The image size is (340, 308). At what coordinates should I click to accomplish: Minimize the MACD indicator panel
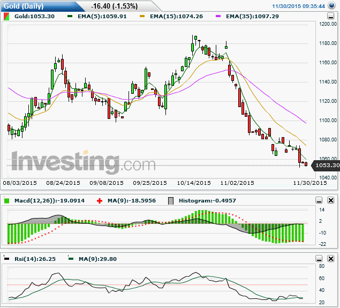[319, 200]
